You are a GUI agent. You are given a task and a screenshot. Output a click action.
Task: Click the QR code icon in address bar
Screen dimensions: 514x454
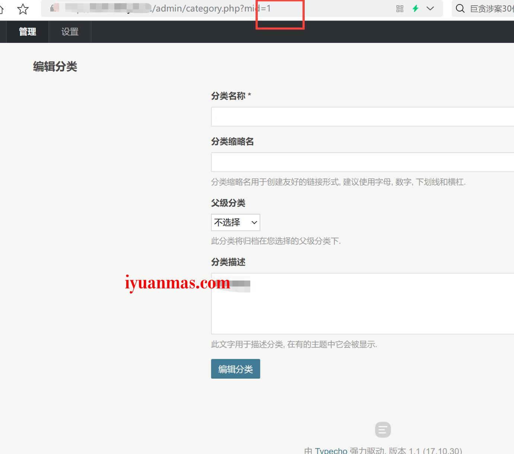(x=400, y=9)
